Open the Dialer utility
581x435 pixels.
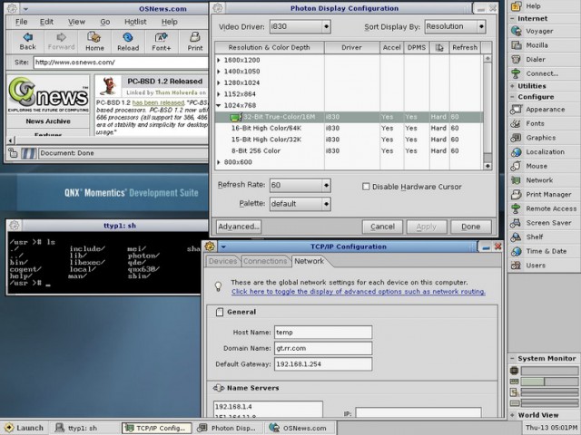pyautogui.click(x=536, y=60)
